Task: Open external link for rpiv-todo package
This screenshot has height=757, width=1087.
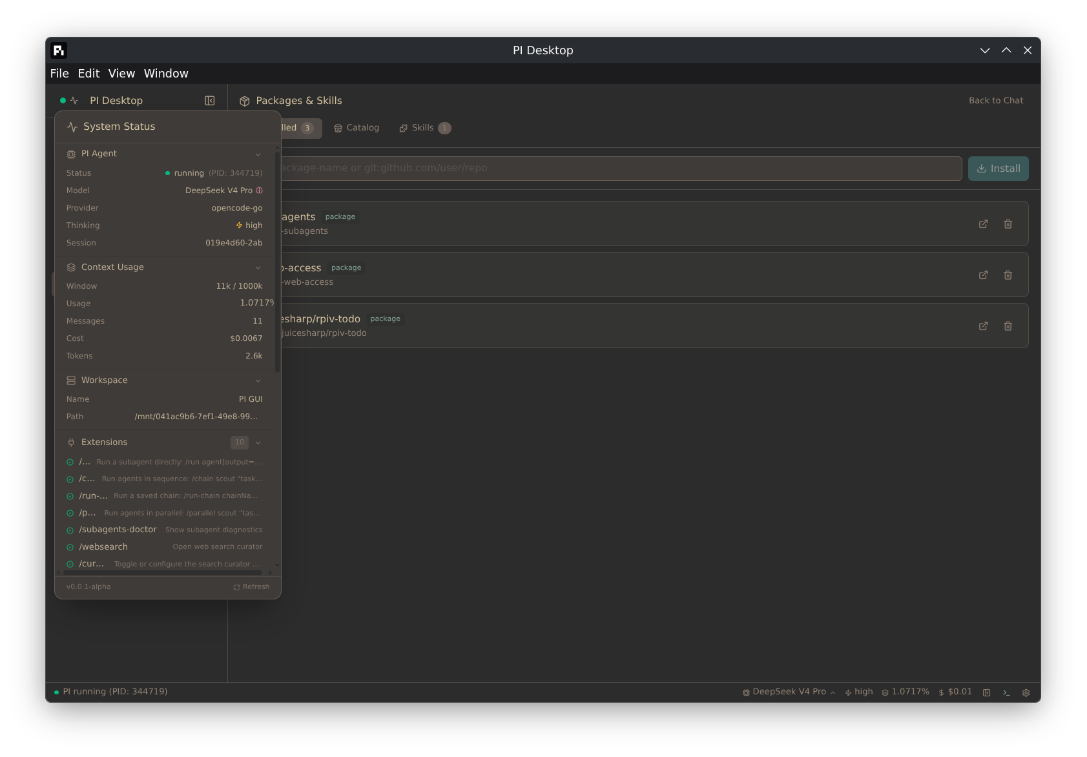Action: [983, 326]
